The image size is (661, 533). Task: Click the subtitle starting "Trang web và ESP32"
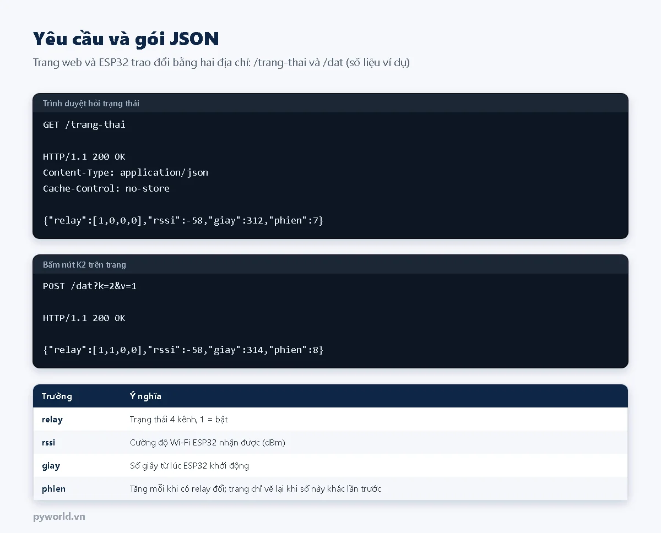221,62
